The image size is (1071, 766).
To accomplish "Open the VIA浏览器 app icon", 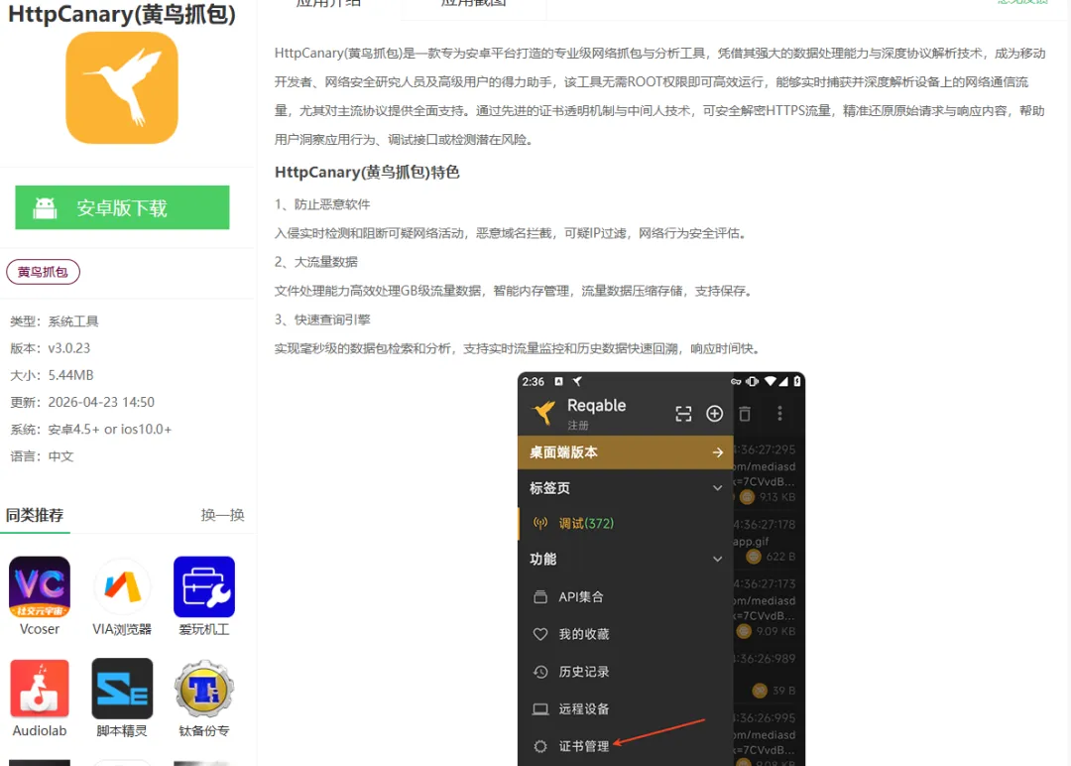I will click(122, 587).
